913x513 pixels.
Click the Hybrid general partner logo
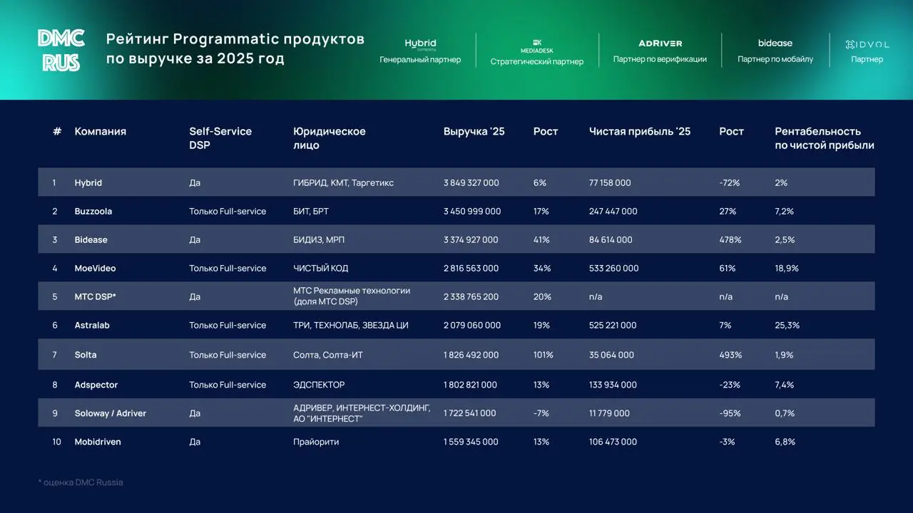pos(420,44)
